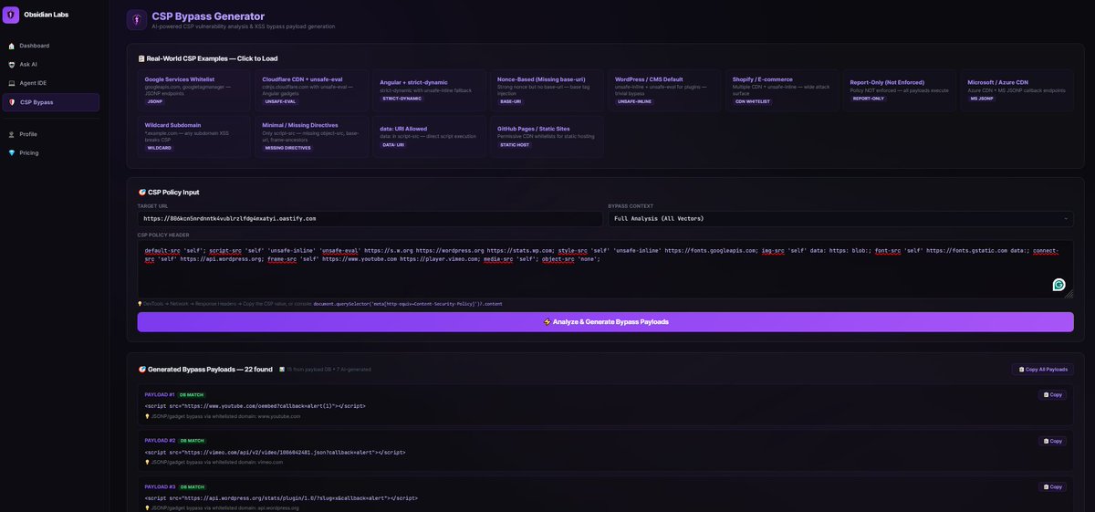Viewport: 1095px width, 512px height.
Task: Click the DATA: URI tag
Action: pos(393,144)
